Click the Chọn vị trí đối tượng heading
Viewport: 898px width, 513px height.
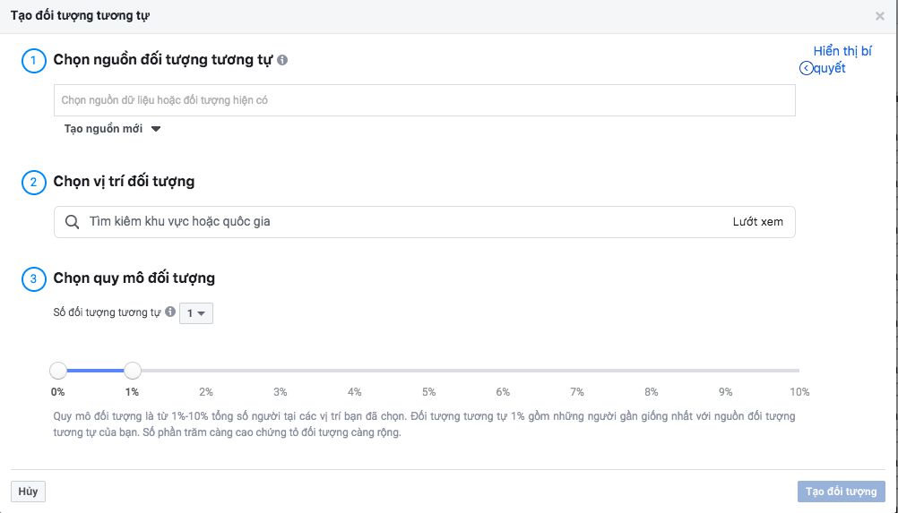point(124,181)
